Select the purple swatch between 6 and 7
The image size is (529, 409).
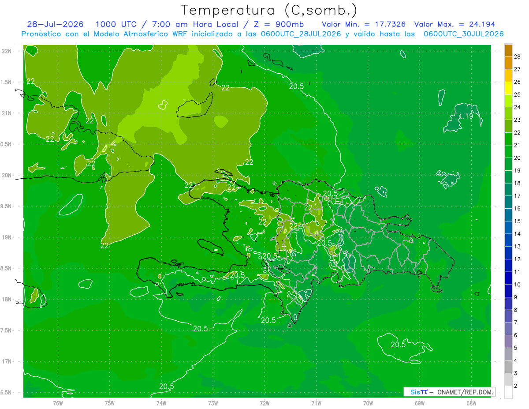click(508, 329)
